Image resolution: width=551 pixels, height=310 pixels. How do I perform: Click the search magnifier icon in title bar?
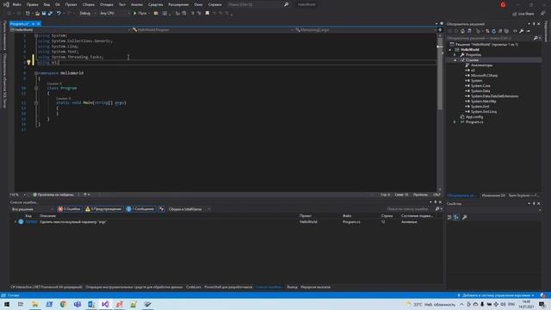coord(287,4)
